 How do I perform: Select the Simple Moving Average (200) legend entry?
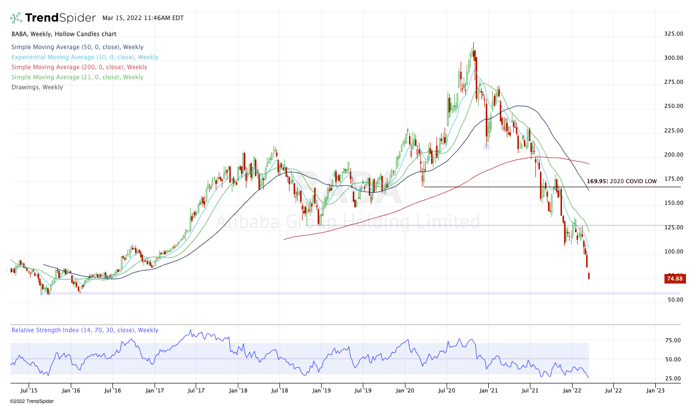click(x=79, y=67)
